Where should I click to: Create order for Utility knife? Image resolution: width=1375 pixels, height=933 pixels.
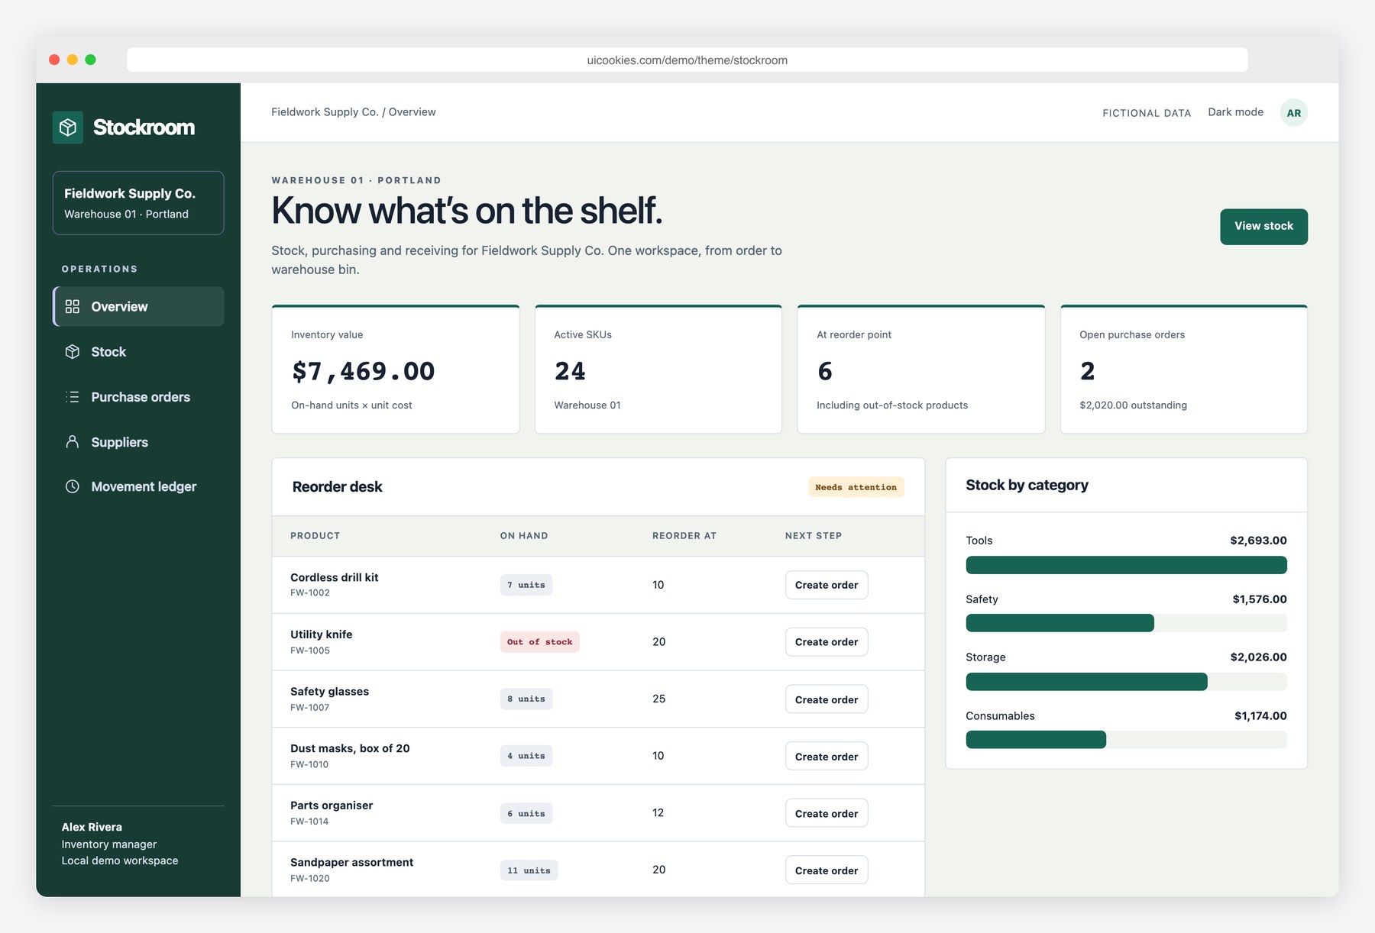(827, 642)
